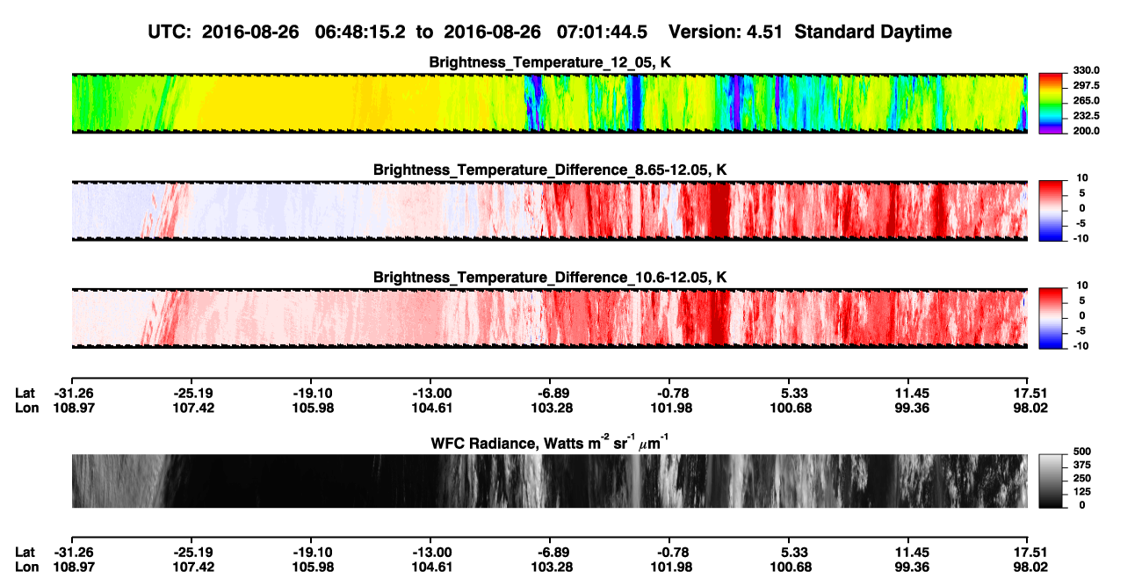
Task: Click the grayscale colorbar beside the WFC Radiance plot
Action: point(1051,481)
